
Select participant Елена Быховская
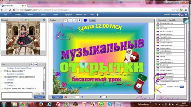(x=170, y=43)
